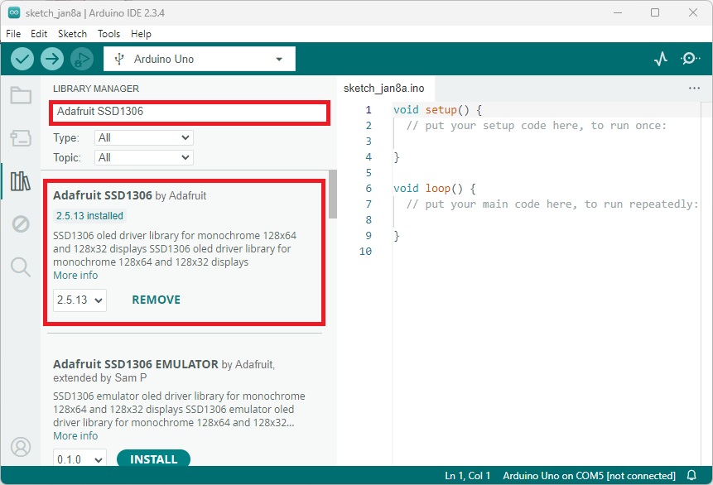Image resolution: width=713 pixels, height=485 pixels.
Task: Open the Adafruit SSD1306 version dropdown
Action: tap(79, 300)
